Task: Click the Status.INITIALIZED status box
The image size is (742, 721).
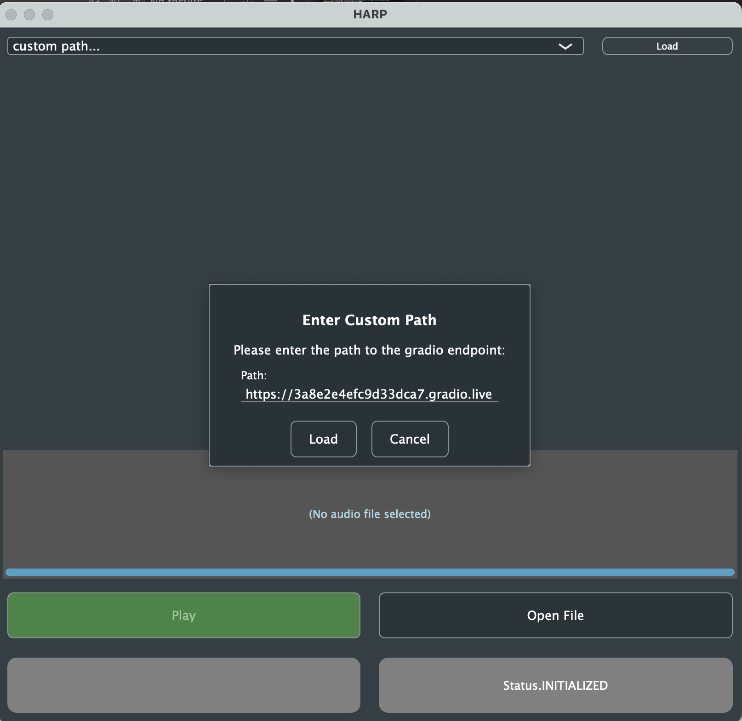Action: click(555, 685)
